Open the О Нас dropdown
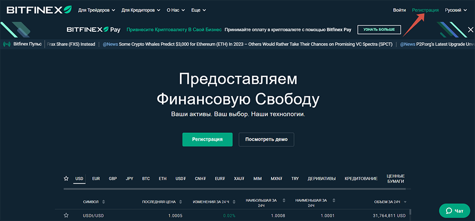Image resolution: width=475 pixels, height=221 pixels. [x=176, y=10]
